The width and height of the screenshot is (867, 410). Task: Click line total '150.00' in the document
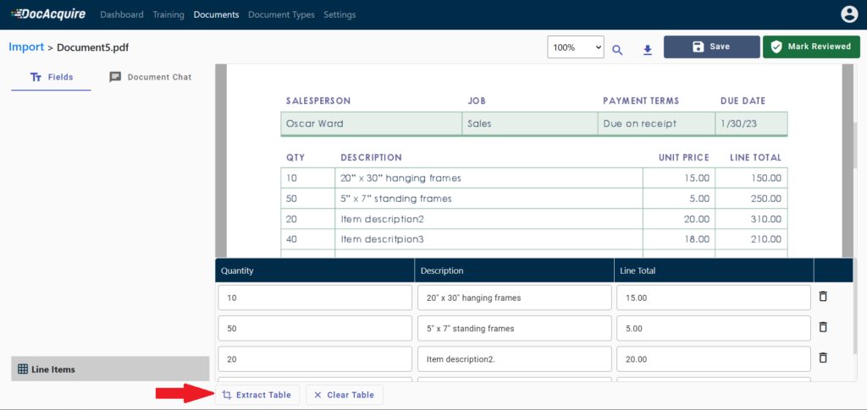click(765, 178)
